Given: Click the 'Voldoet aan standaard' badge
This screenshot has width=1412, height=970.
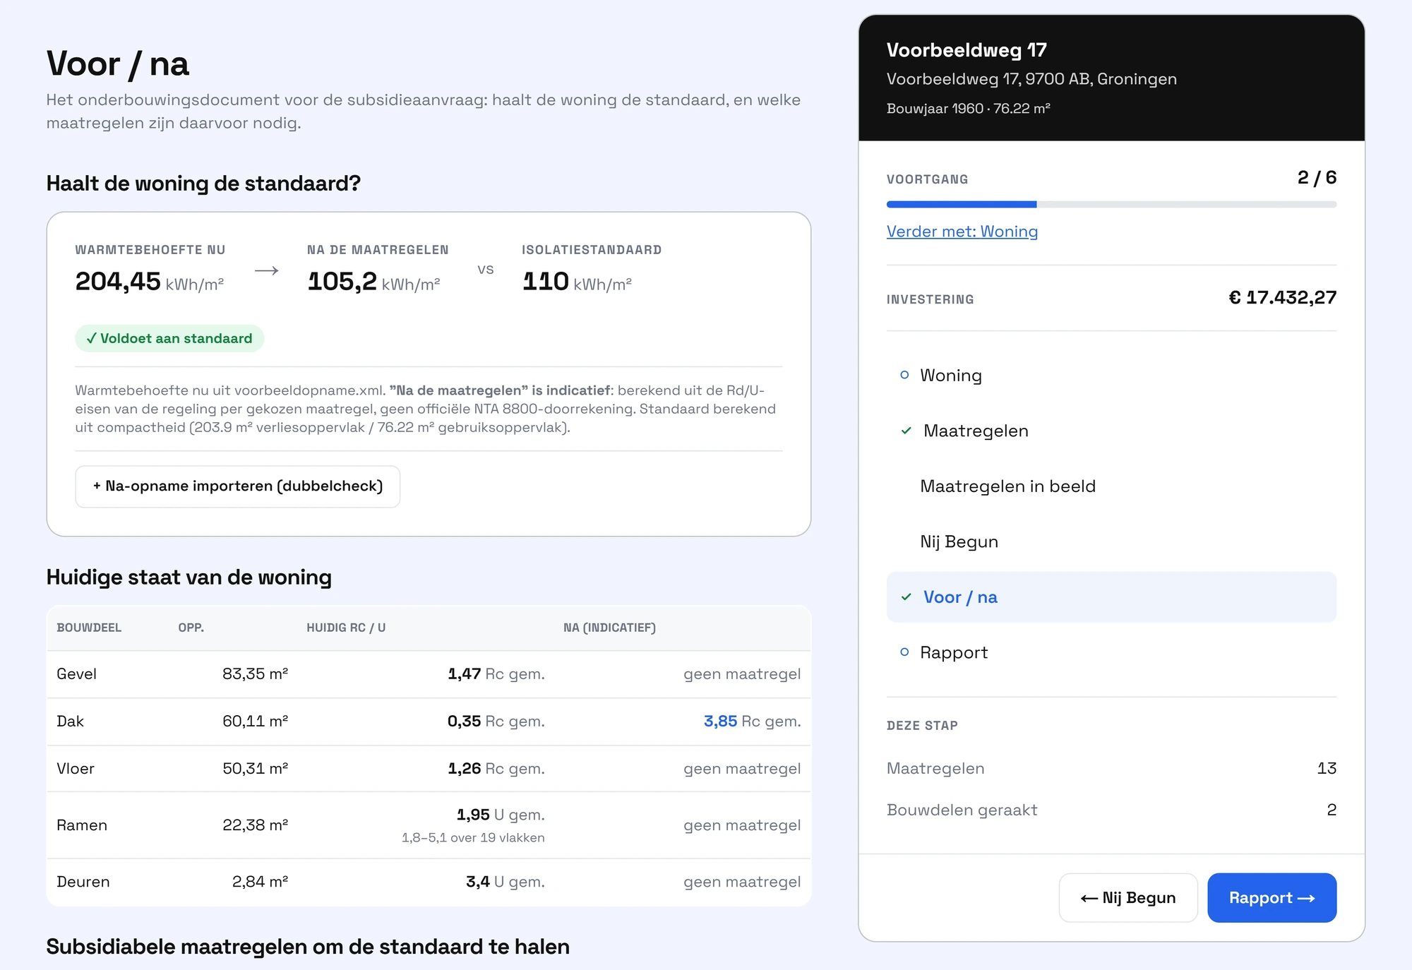Looking at the screenshot, I should (169, 339).
